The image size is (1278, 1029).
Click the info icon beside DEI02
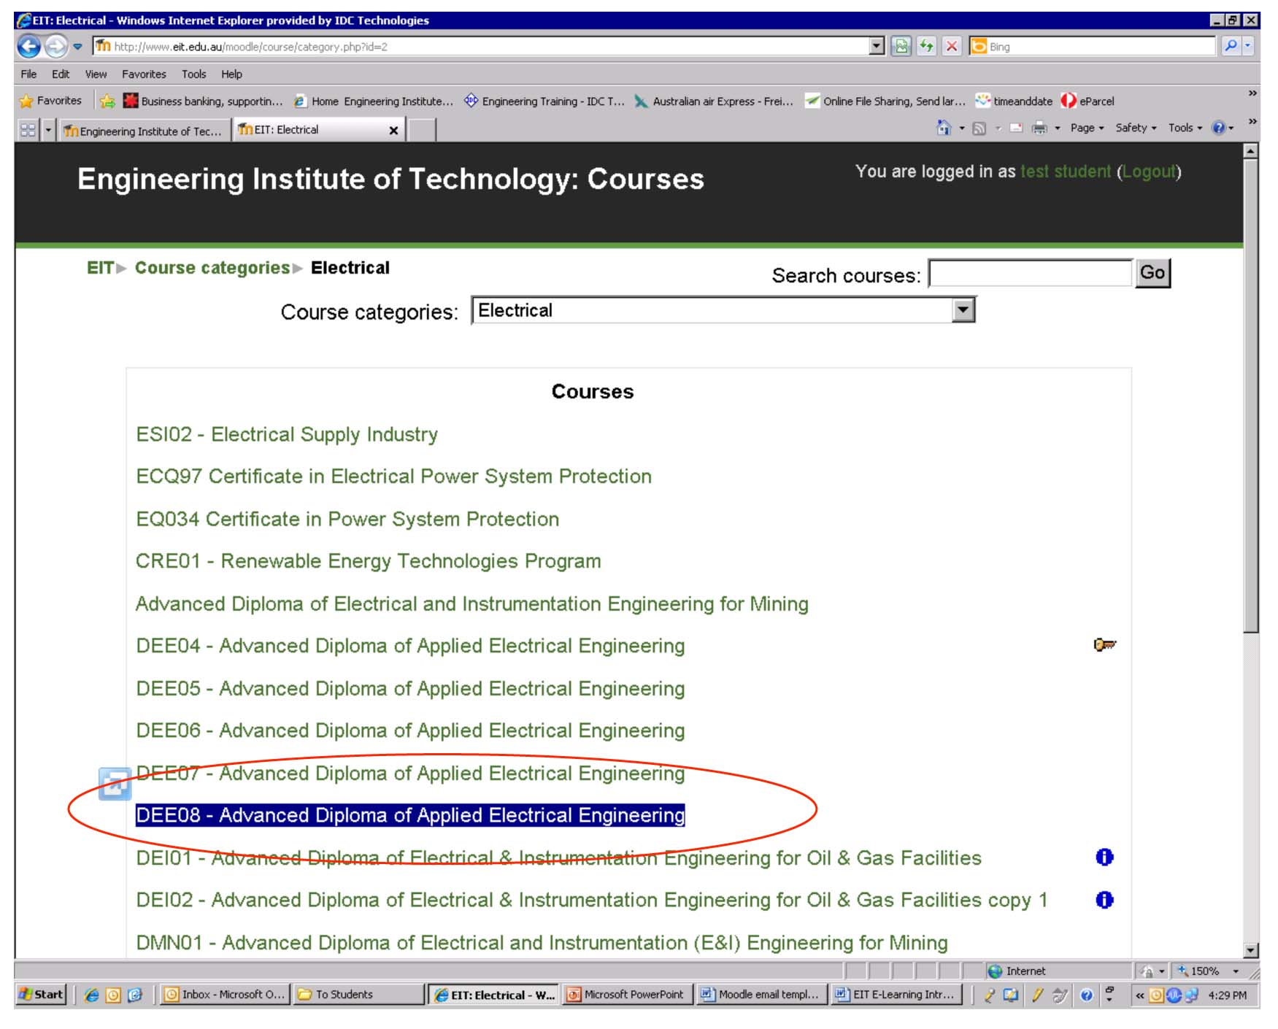(x=1104, y=900)
